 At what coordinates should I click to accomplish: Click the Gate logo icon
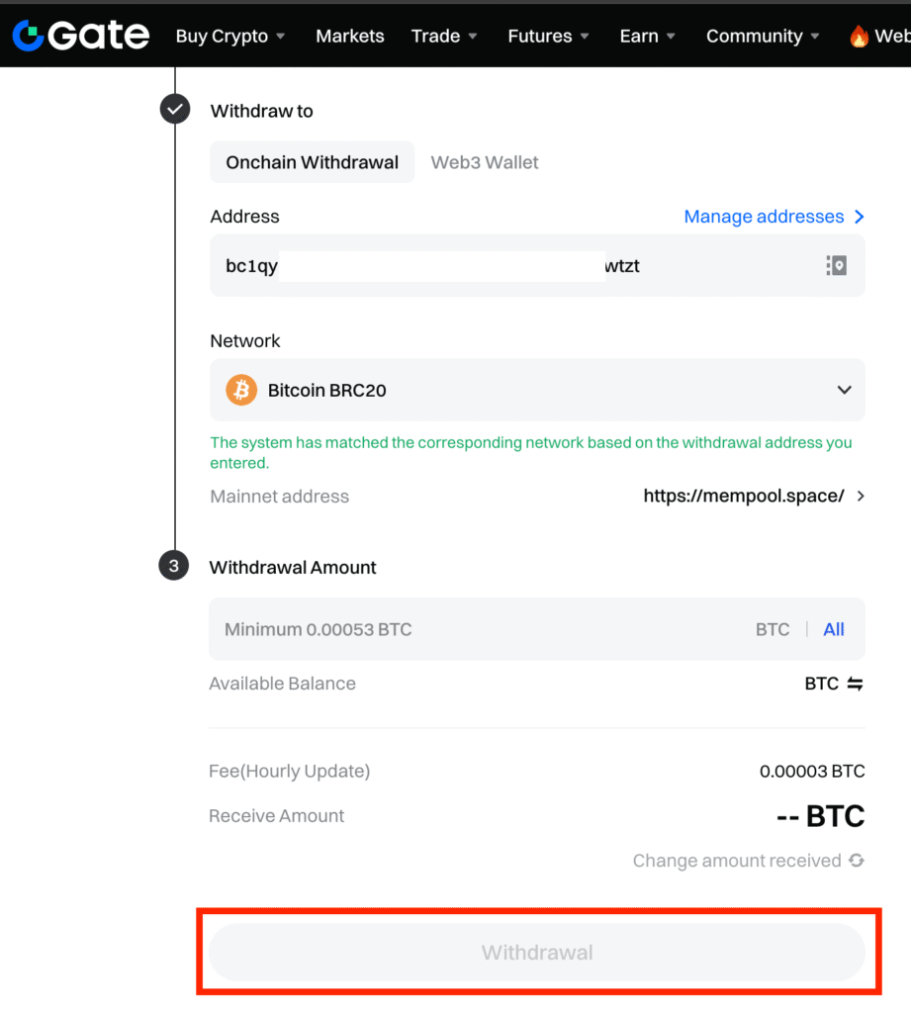click(x=28, y=36)
